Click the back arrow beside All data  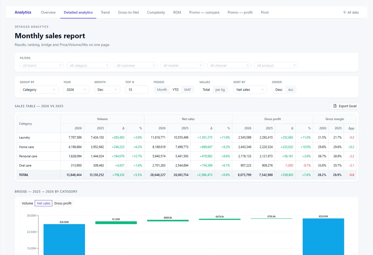click(345, 12)
